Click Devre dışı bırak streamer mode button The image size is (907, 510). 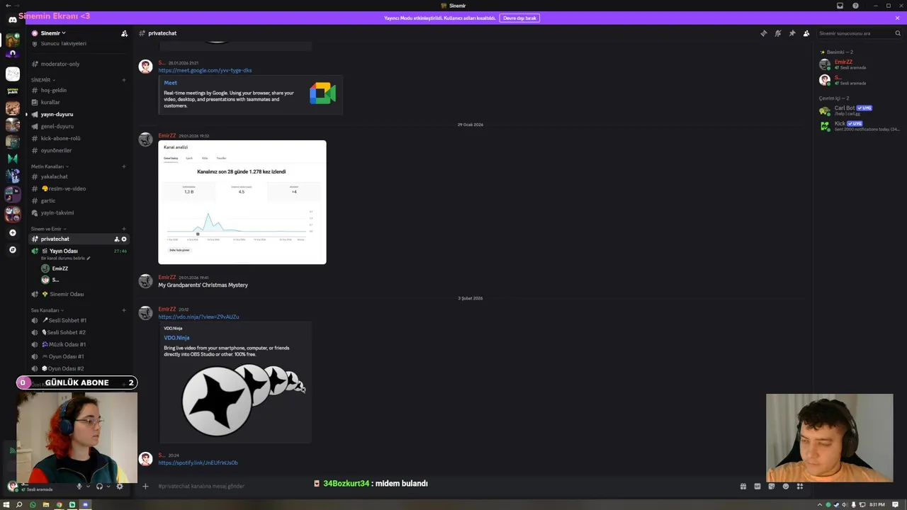(x=519, y=18)
